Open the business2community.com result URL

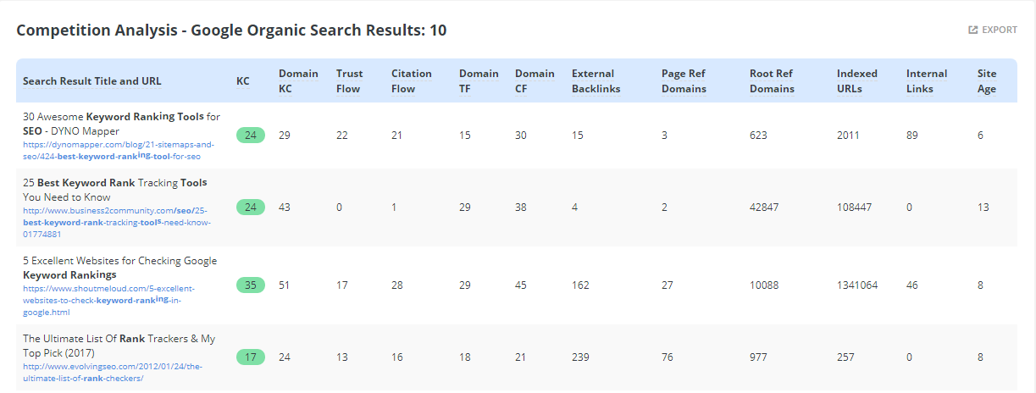[x=116, y=223]
